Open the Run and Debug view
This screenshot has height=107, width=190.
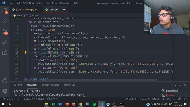click(x=5, y=42)
